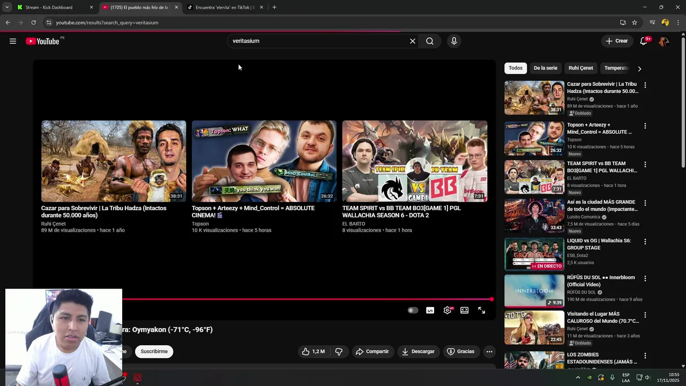Click the Compartir button
The width and height of the screenshot is (686, 386).
click(x=372, y=352)
